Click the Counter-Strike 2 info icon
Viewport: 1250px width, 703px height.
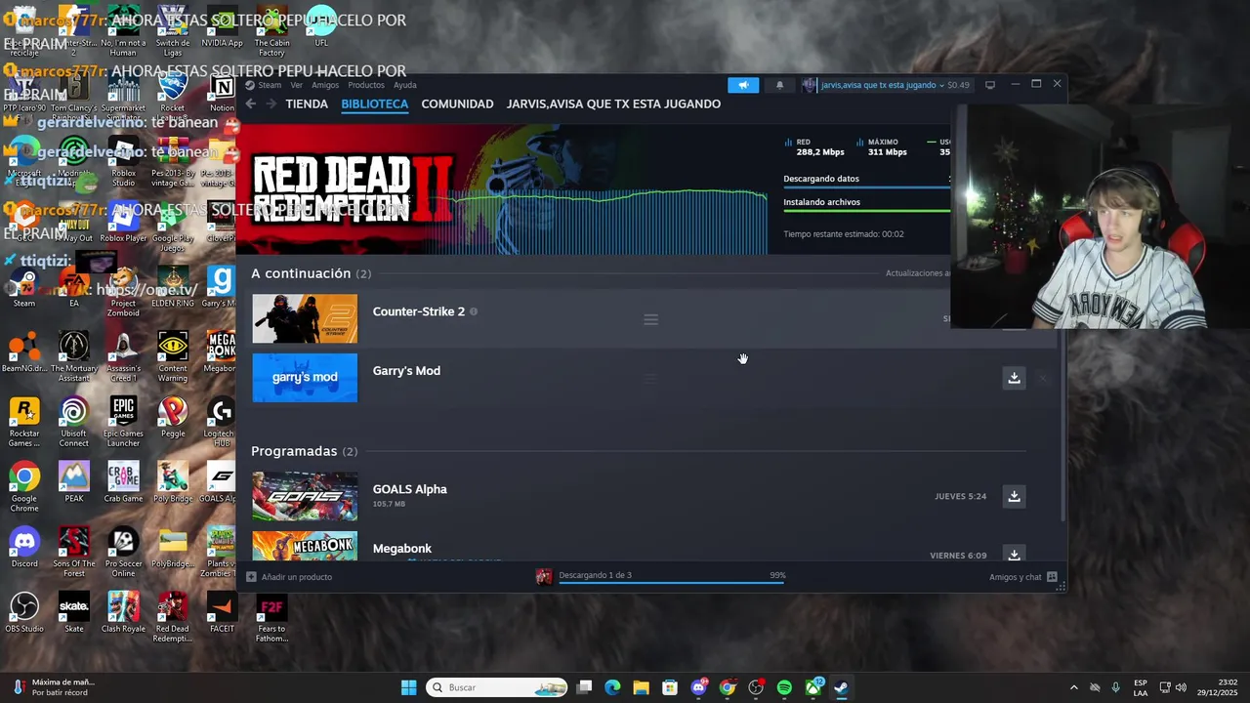coord(474,311)
